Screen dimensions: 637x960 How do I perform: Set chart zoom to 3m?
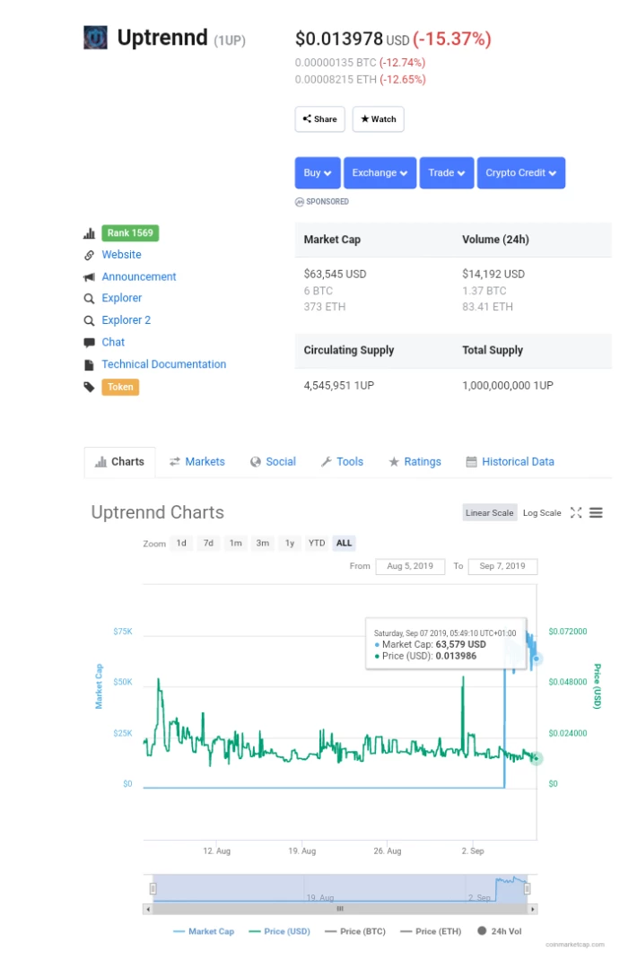coord(262,543)
